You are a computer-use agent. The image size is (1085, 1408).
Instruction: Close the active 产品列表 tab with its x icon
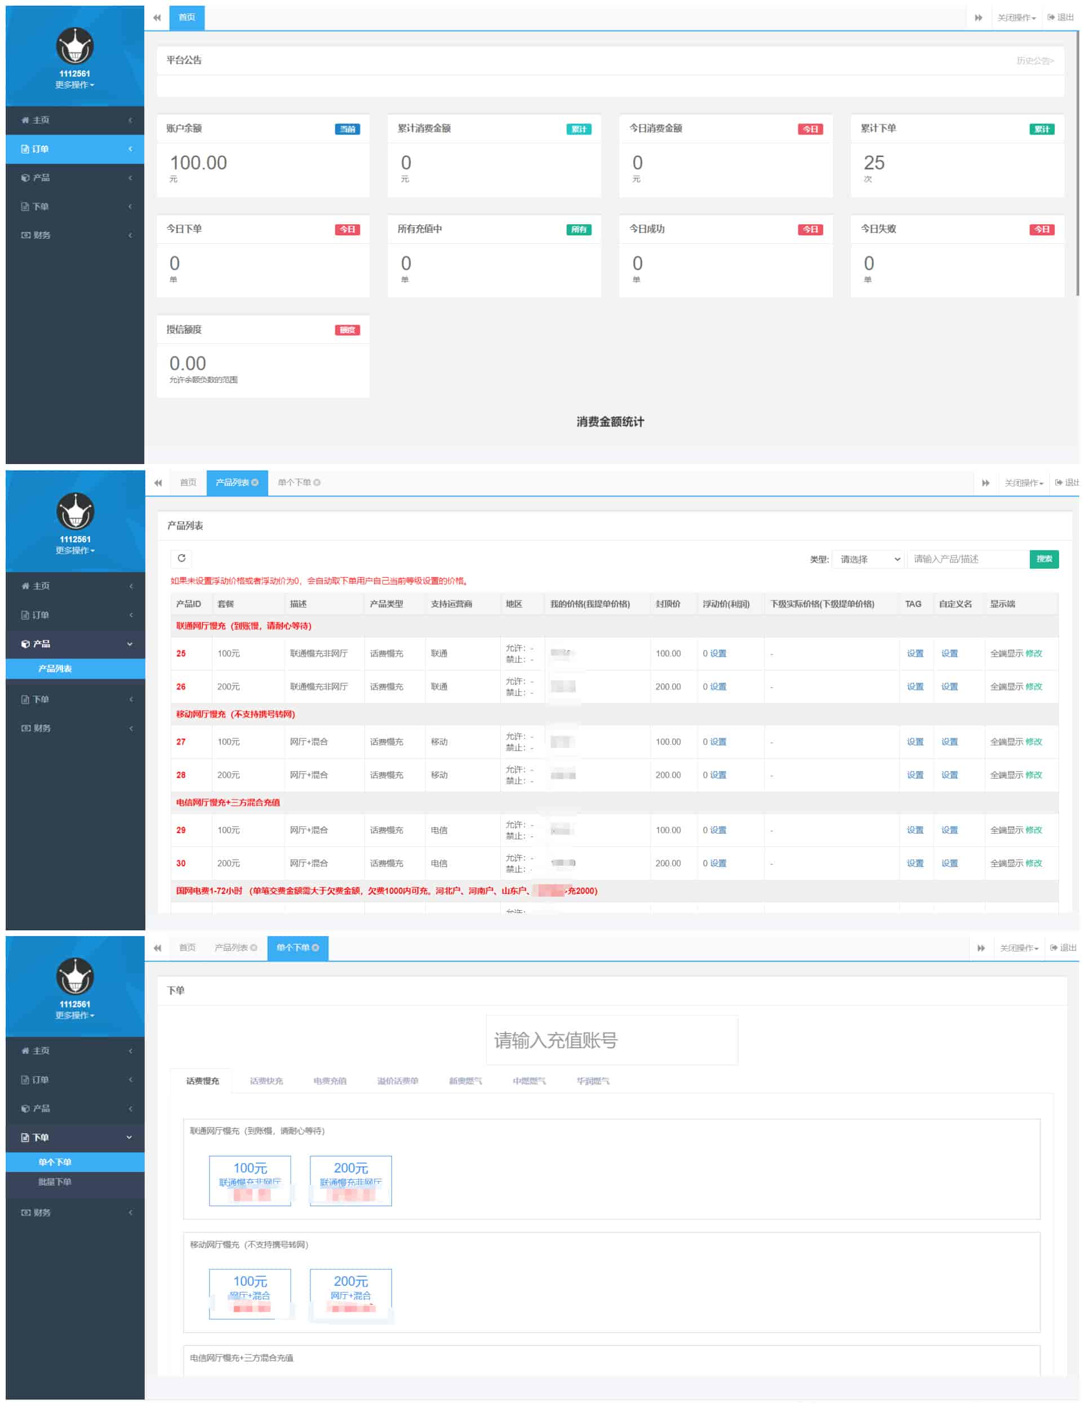pyautogui.click(x=255, y=482)
